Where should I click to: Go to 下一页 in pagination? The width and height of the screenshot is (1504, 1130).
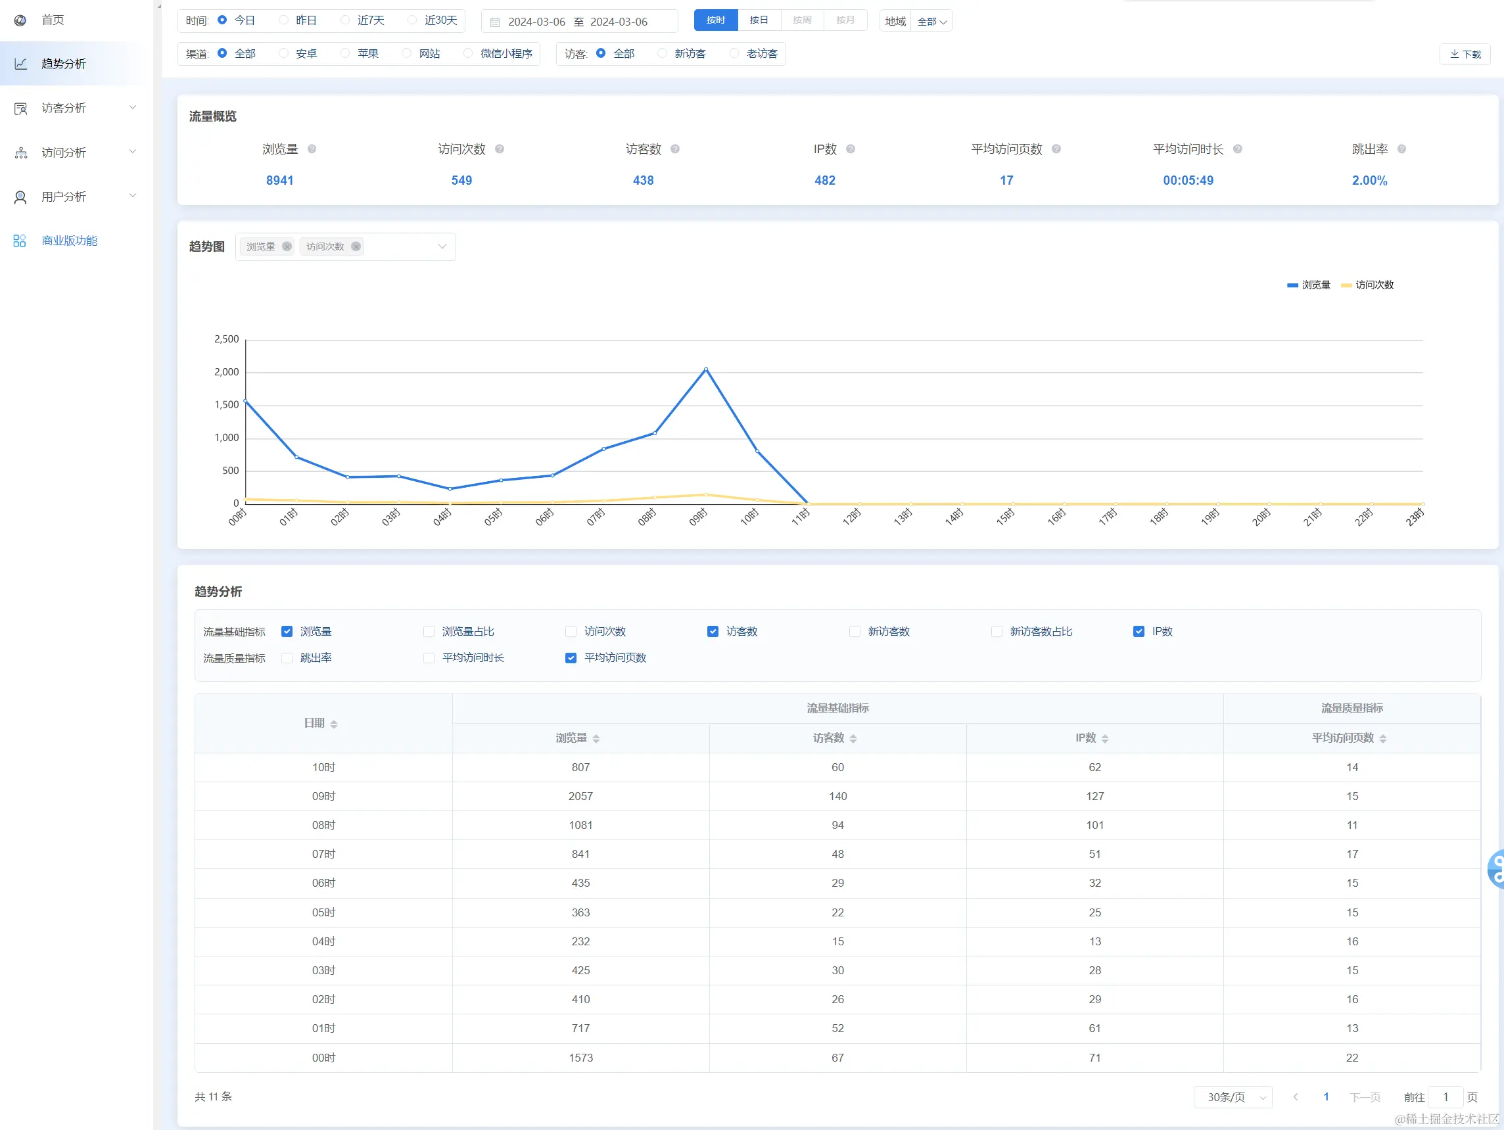tap(1365, 1096)
